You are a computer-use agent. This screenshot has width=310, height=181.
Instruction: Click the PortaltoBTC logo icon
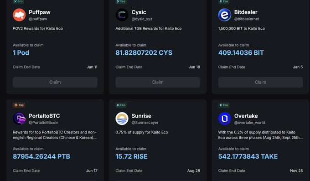pos(19,119)
